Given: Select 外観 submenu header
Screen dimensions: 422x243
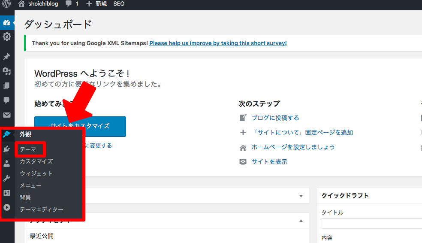Looking at the screenshot, I should click(x=25, y=134).
